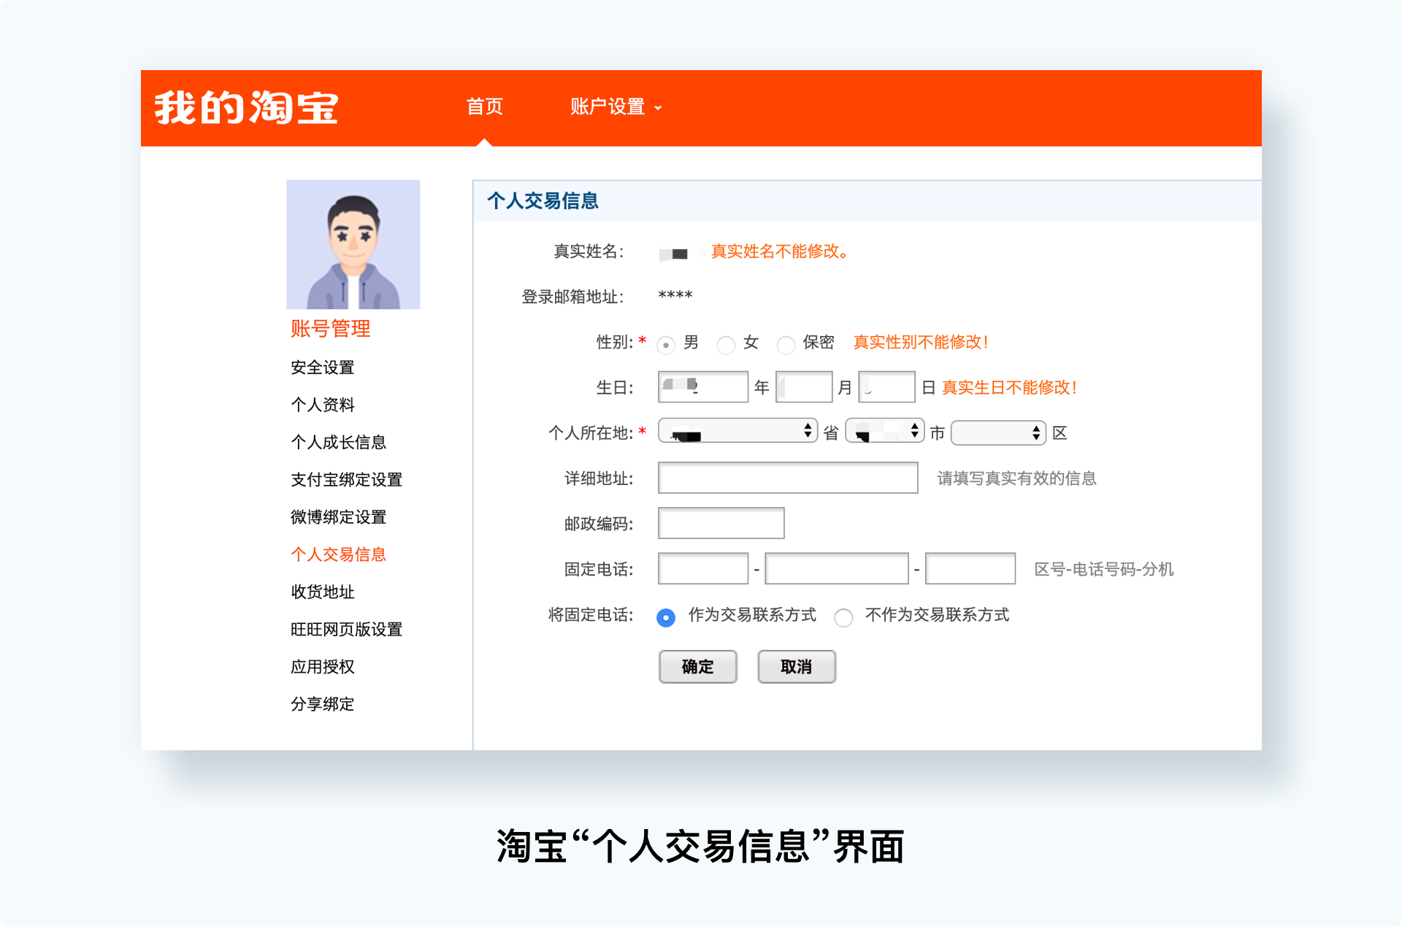Select 不作为交易联系方式 radio option
Image resolution: width=1402 pixels, height=927 pixels.
click(x=843, y=618)
